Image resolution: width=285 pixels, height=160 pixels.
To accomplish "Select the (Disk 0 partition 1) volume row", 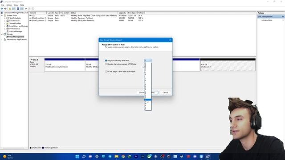I will point(86,18).
